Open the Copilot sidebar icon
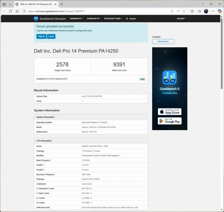This screenshot has height=212, width=224. click(220, 11)
